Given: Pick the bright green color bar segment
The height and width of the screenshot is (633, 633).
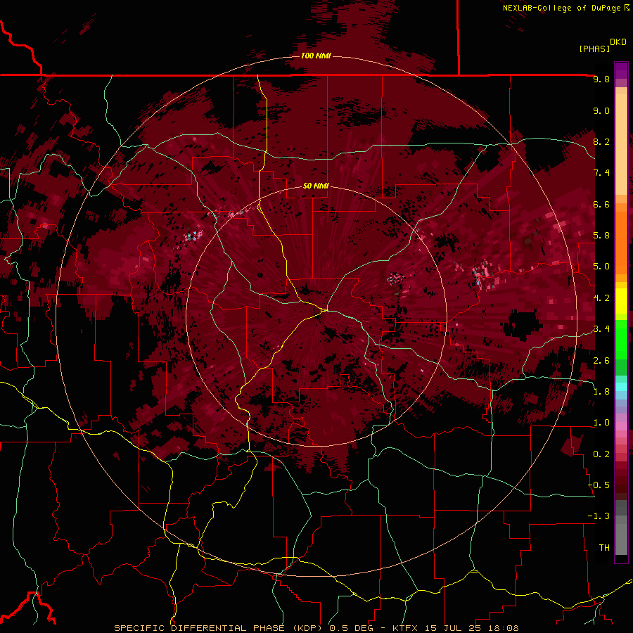Looking at the screenshot, I should [x=621, y=339].
